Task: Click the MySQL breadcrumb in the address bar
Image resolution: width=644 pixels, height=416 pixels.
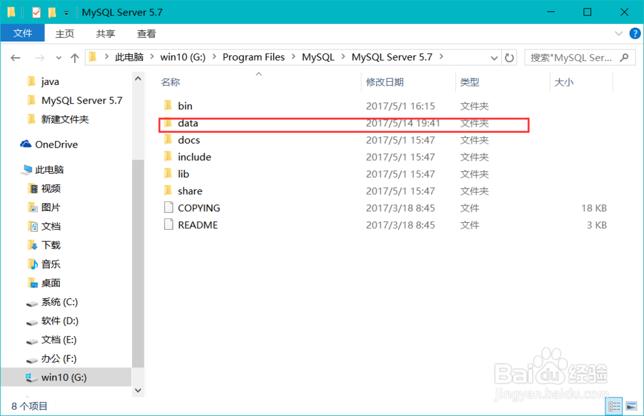Action: [x=318, y=57]
